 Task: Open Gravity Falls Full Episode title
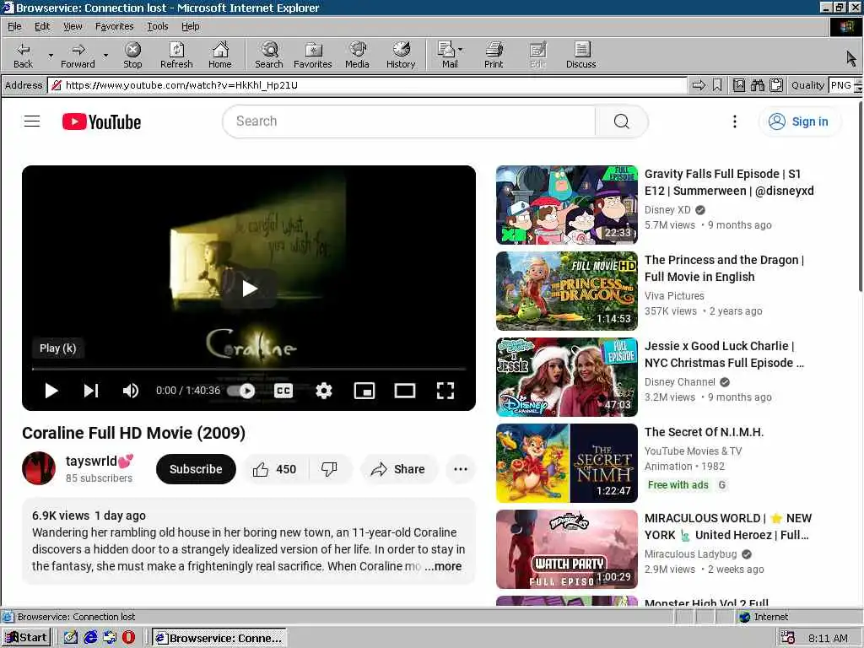pyautogui.click(x=729, y=182)
